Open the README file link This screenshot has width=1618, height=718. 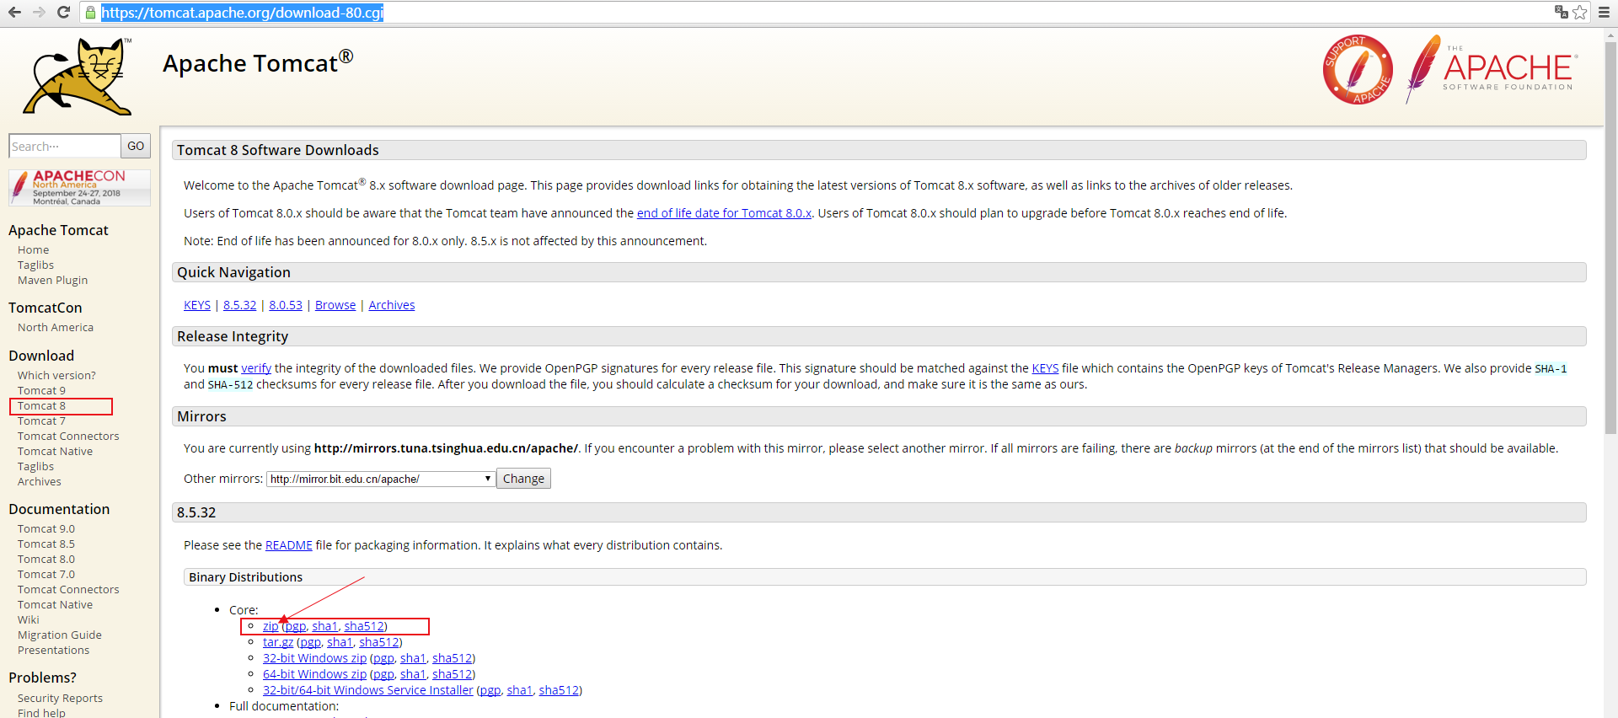[289, 545]
